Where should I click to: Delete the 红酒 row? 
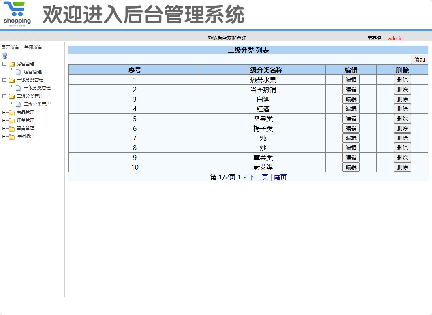click(402, 109)
